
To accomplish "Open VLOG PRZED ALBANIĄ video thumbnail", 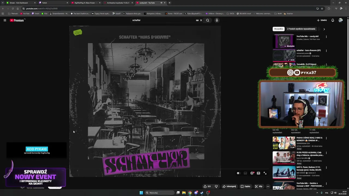I will (x=284, y=158).
